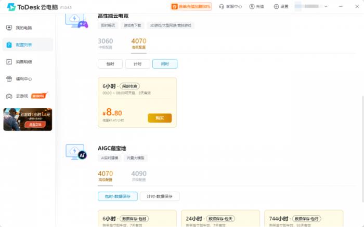Click the vertical scrollbar thumb
Screen dimensions: 364x227
point(362,149)
